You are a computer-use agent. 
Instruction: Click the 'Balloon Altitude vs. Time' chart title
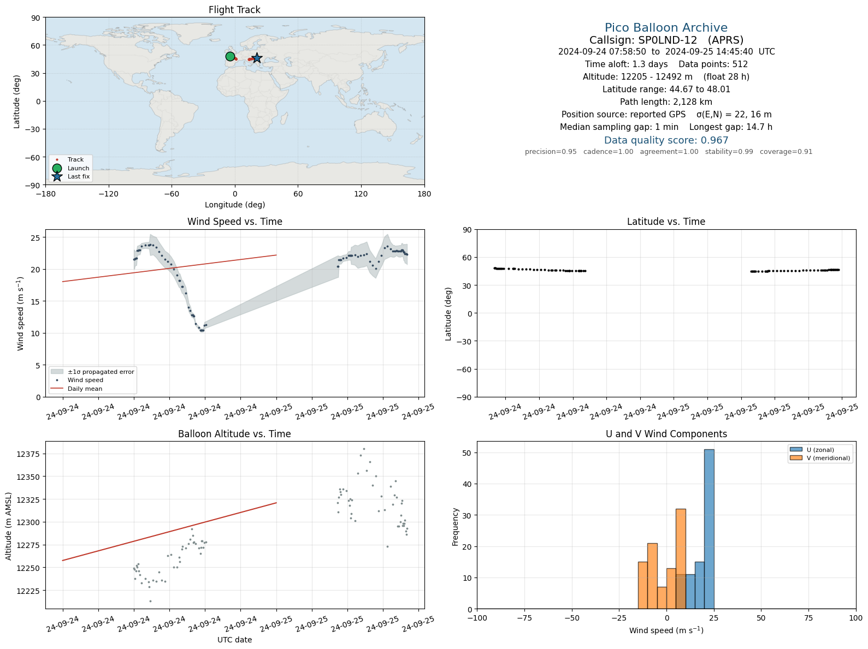pos(234,434)
